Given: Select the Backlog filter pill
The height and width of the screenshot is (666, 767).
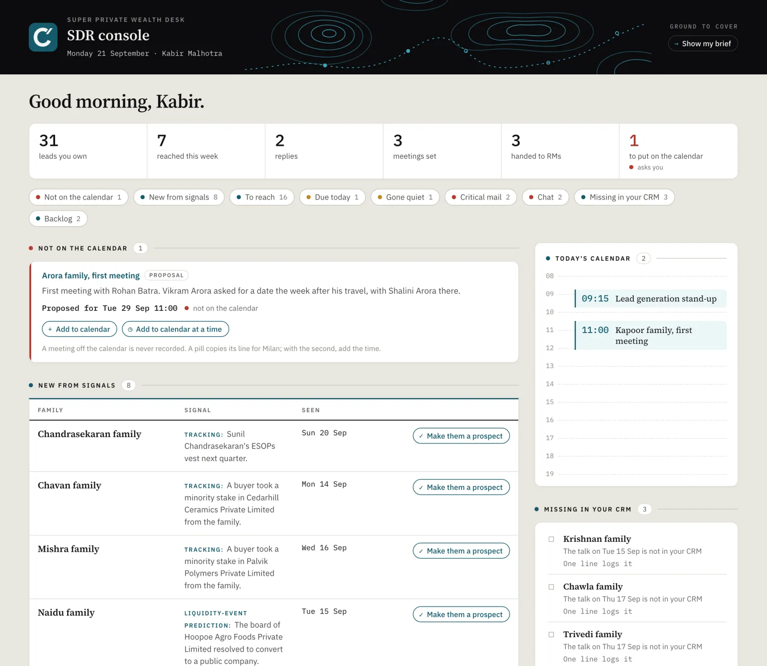Looking at the screenshot, I should [x=58, y=219].
